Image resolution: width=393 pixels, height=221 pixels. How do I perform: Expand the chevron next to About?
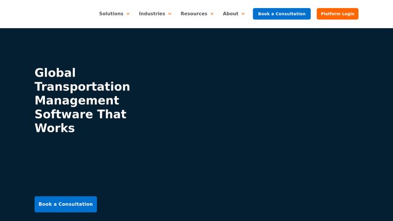243,14
